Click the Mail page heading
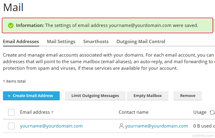The height and width of the screenshot is (138, 215). click(13, 7)
